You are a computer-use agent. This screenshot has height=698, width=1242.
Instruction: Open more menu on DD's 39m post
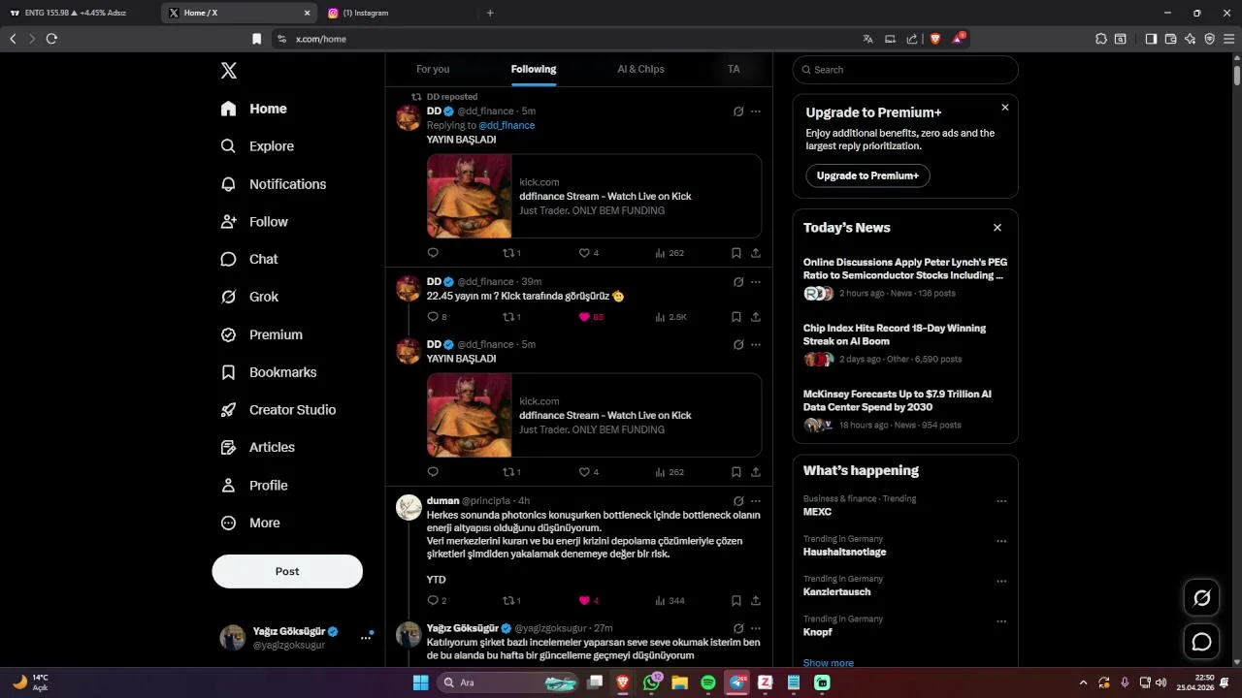pos(756,282)
